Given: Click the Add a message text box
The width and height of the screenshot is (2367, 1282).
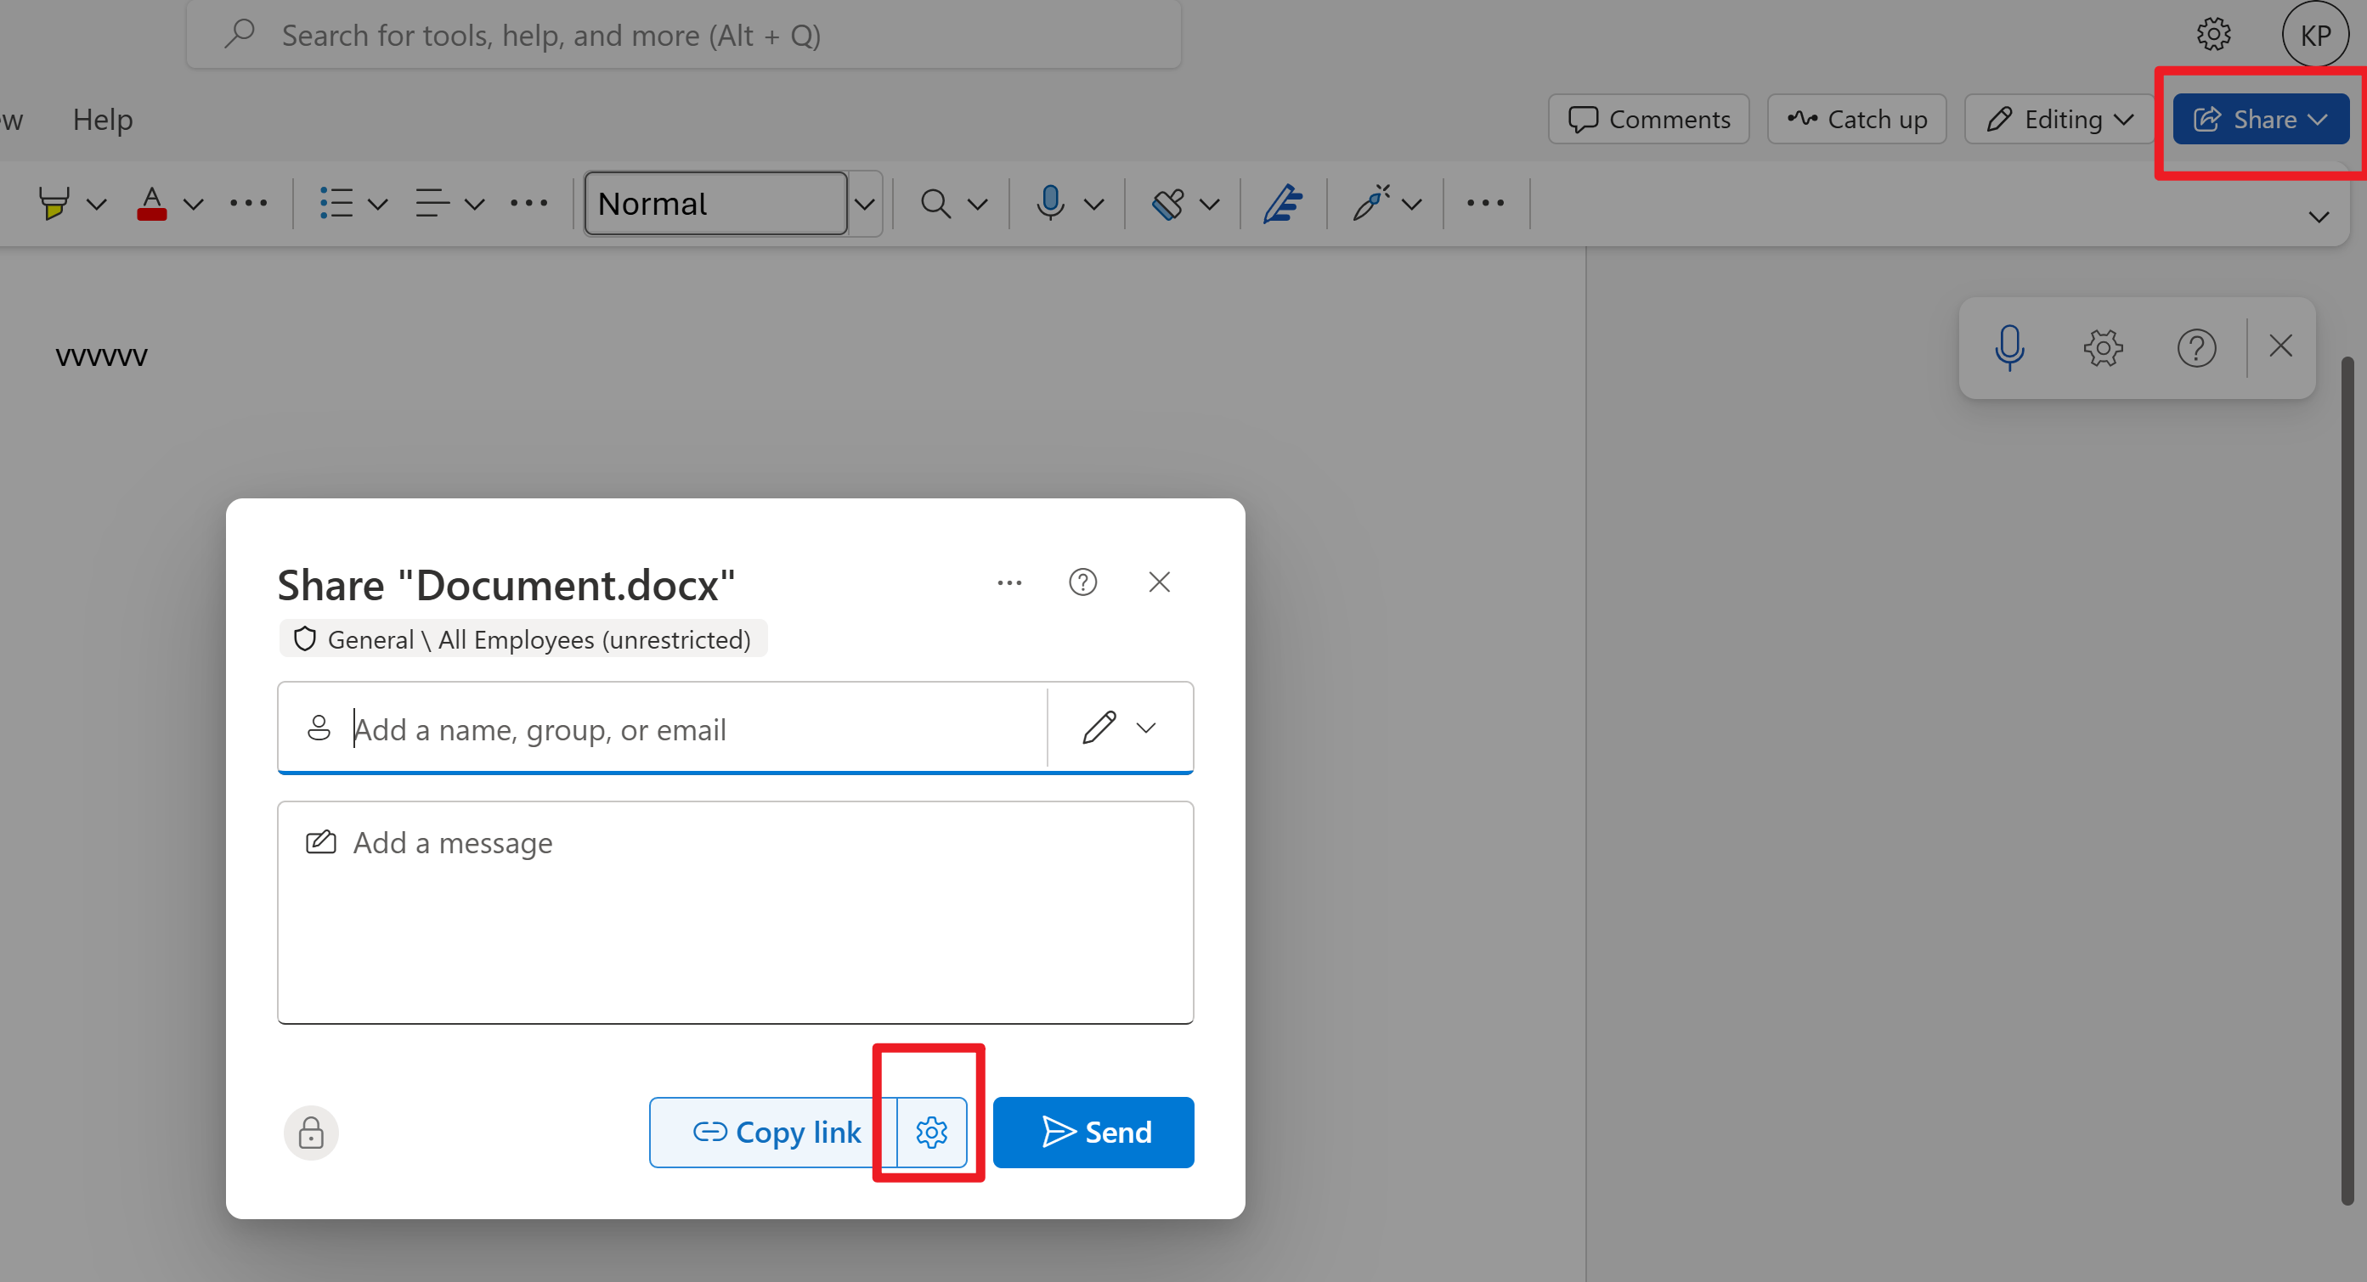Looking at the screenshot, I should [735, 911].
